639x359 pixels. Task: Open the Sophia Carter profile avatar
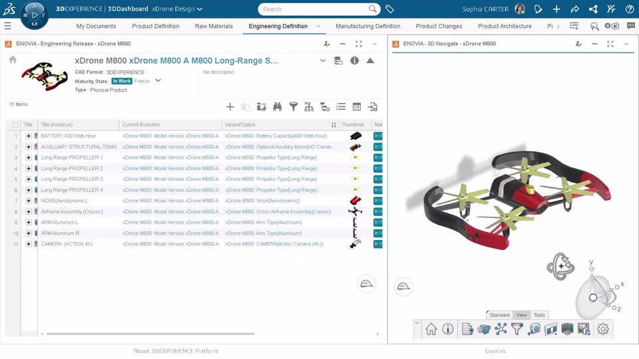[520, 9]
